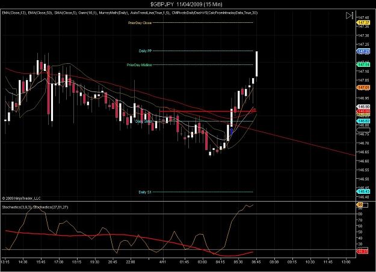Click the 18:15 time axis label
This screenshot has height=272, width=376.
tap(76, 262)
